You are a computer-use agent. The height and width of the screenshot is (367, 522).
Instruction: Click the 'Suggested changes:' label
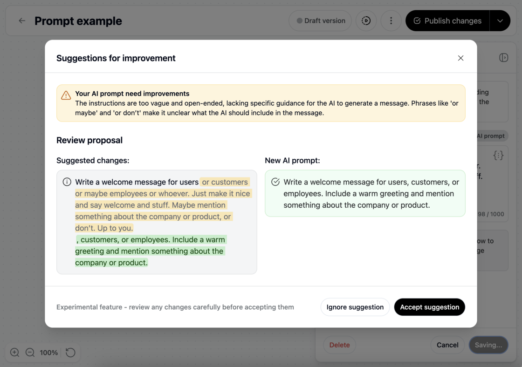point(93,160)
